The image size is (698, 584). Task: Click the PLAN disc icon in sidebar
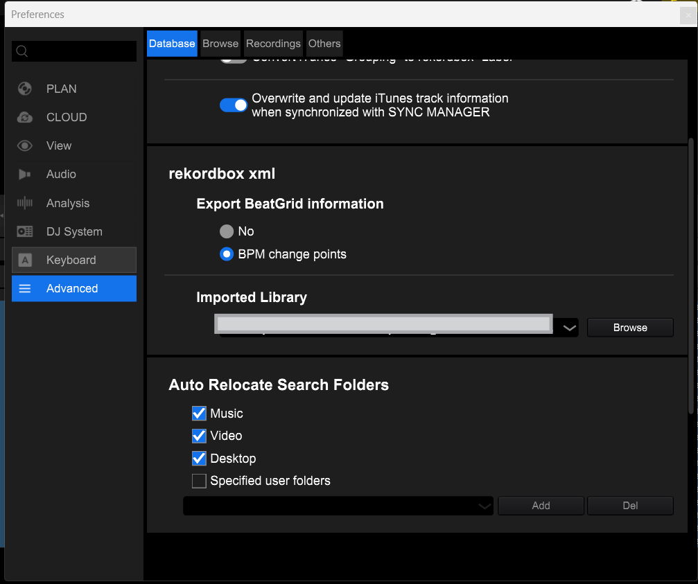pos(25,89)
